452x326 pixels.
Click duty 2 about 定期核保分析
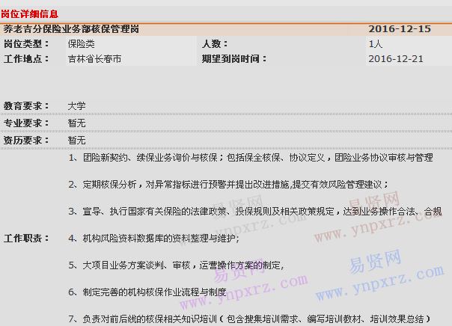(228, 185)
